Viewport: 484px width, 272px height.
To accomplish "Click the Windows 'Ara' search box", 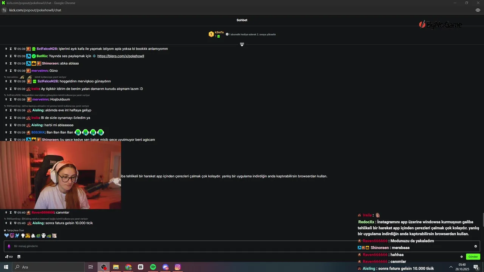I will [48, 267].
